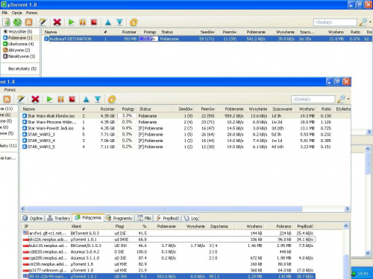Select Aktywne (2) category in sidebar
Image resolution: width=373 pixels, height=279 pixels.
tap(16, 51)
